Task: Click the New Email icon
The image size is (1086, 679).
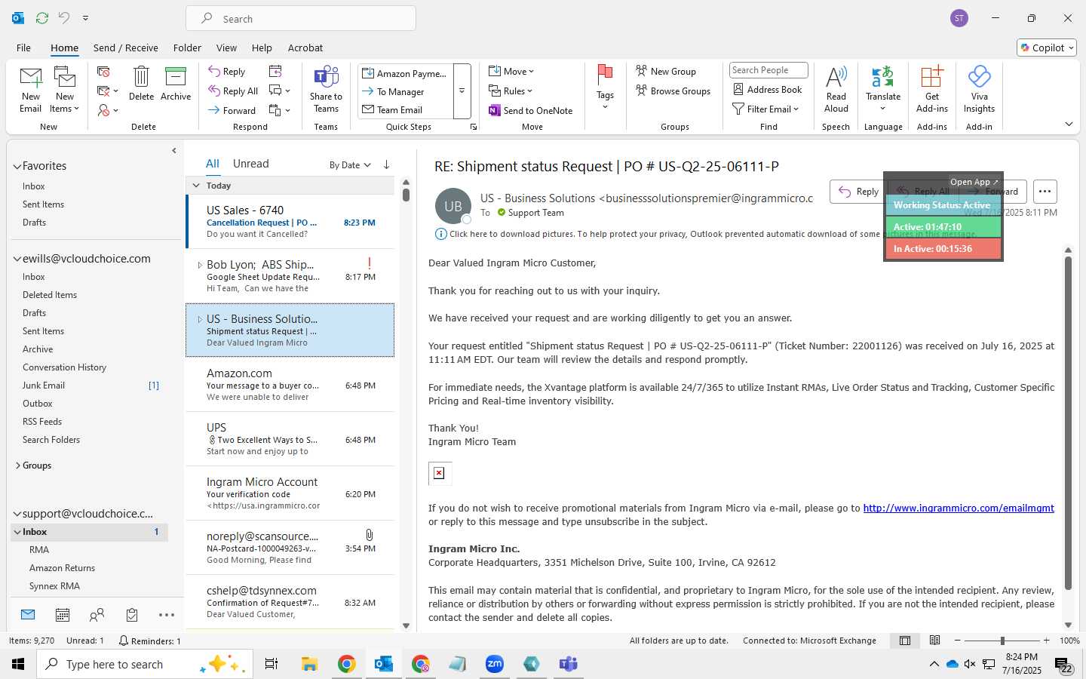Action: click(x=31, y=89)
